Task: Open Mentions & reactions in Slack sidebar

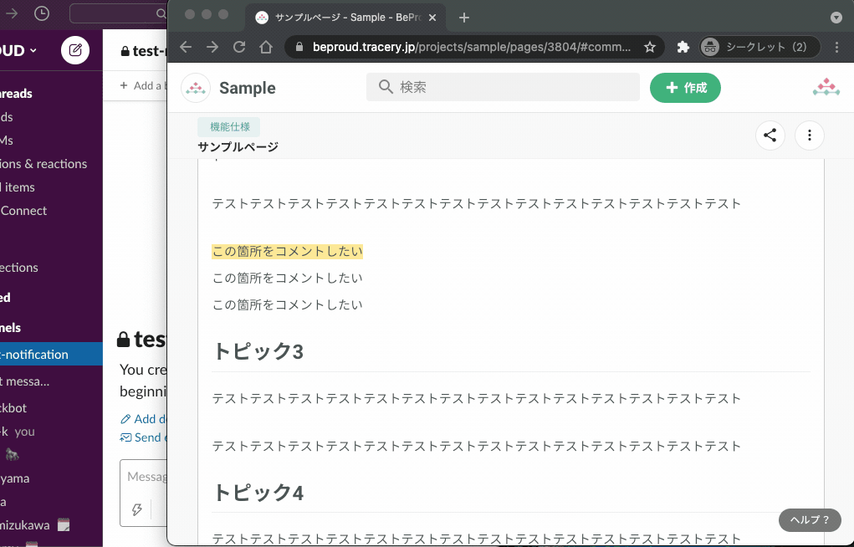Action: (43, 163)
